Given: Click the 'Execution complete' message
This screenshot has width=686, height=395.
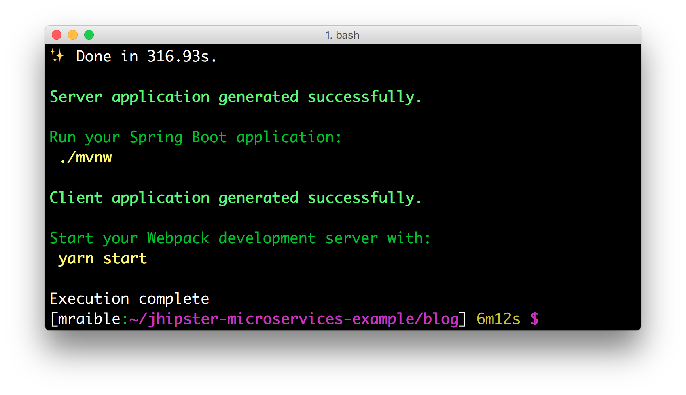Looking at the screenshot, I should 129,299.
